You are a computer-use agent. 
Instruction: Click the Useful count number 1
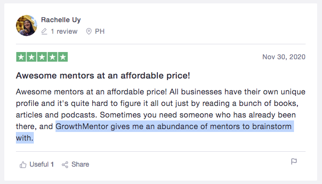coord(52,164)
